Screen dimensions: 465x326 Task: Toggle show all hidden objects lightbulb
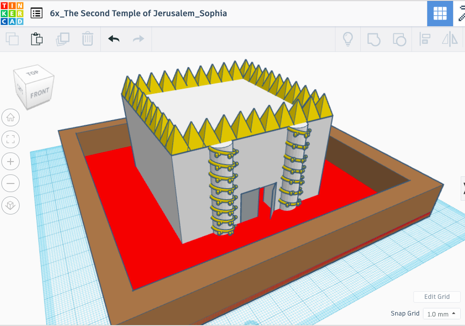348,39
